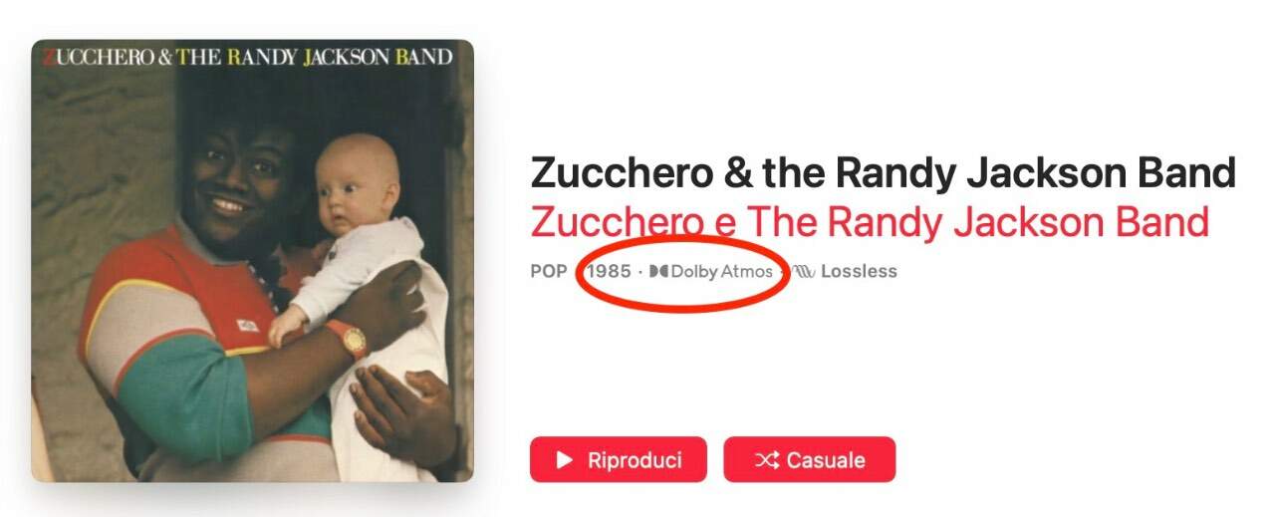Click the Lossless waveform icon

coord(804,271)
